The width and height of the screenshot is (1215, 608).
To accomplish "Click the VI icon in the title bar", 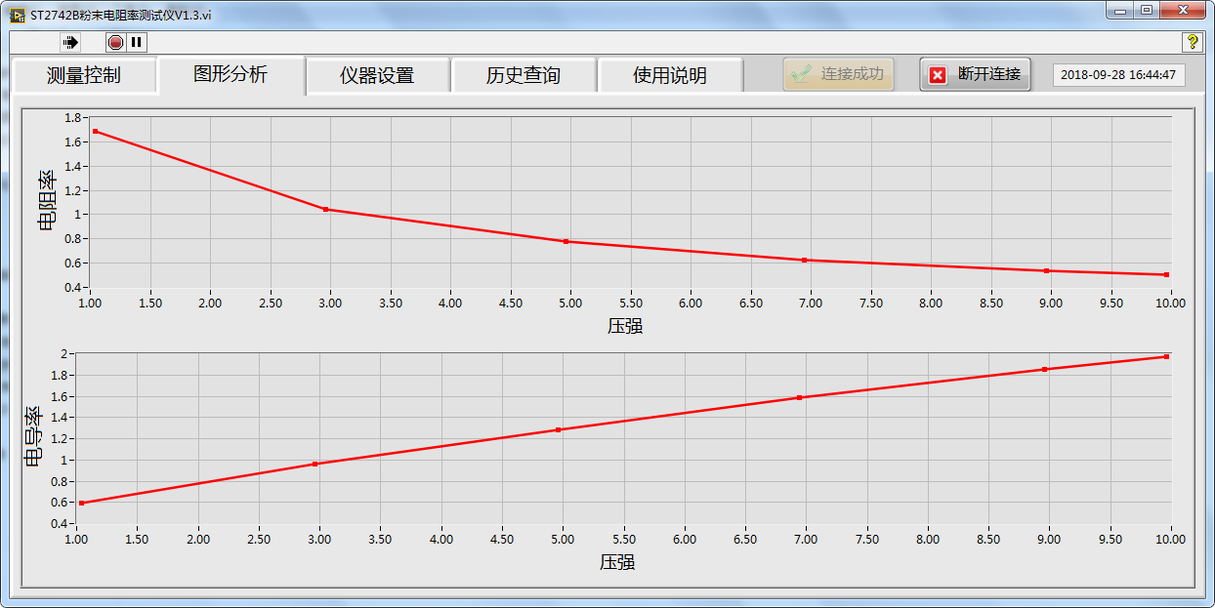I will point(17,15).
